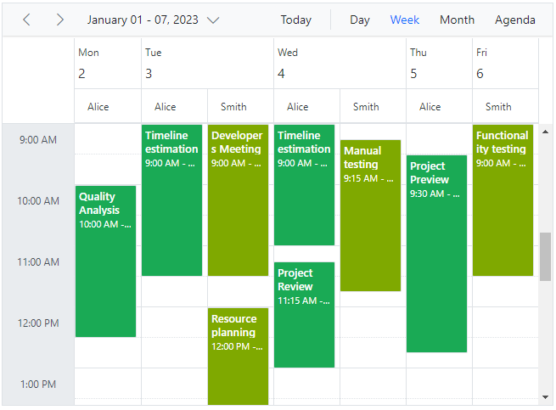The height and width of the screenshot is (410, 556).
Task: Click the scrollbar down arrow
Action: [x=546, y=396]
